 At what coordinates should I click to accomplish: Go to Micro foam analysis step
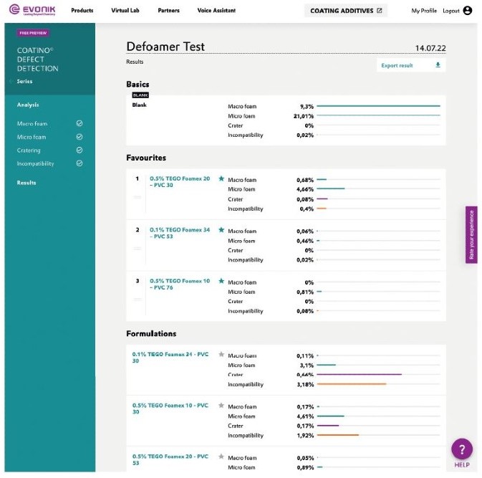coord(32,137)
